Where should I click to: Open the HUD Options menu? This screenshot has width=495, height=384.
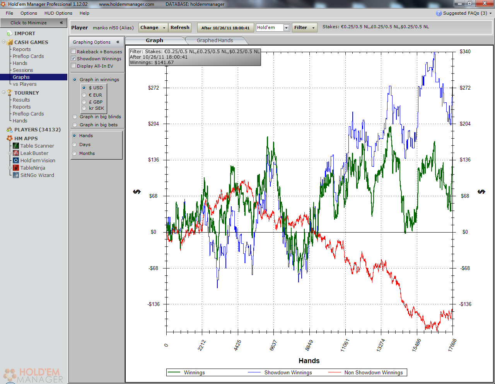point(58,13)
